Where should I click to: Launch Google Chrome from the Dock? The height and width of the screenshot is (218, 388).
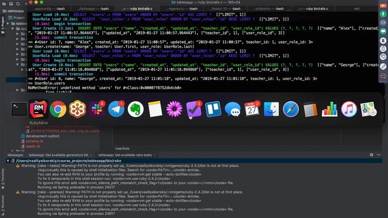click(58, 109)
